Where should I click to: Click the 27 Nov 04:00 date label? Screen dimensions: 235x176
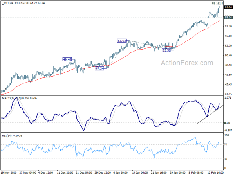click(x=28, y=172)
